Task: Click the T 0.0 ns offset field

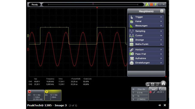Action: click(140, 92)
